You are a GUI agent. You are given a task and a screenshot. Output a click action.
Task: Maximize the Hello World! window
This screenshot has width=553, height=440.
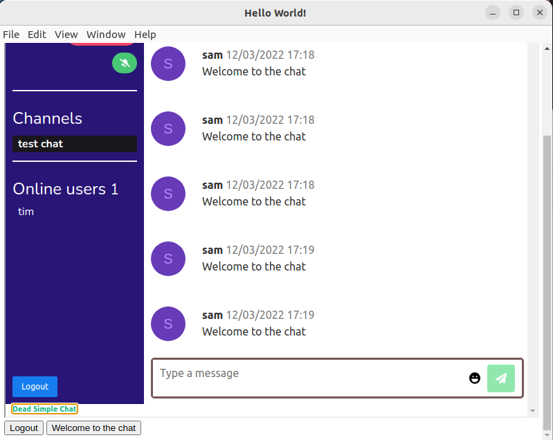pos(516,12)
